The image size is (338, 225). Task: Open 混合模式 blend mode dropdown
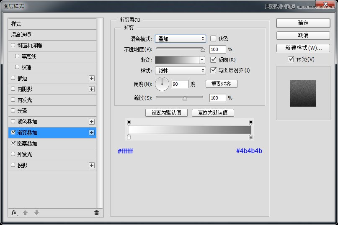[181, 39]
